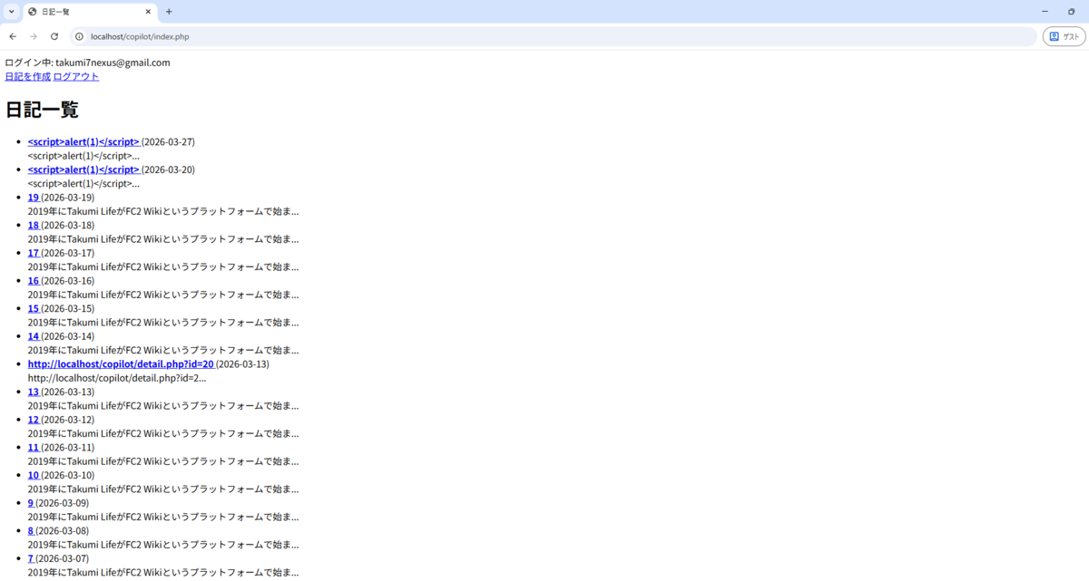Click the 日記一覧 page heading

(42, 110)
